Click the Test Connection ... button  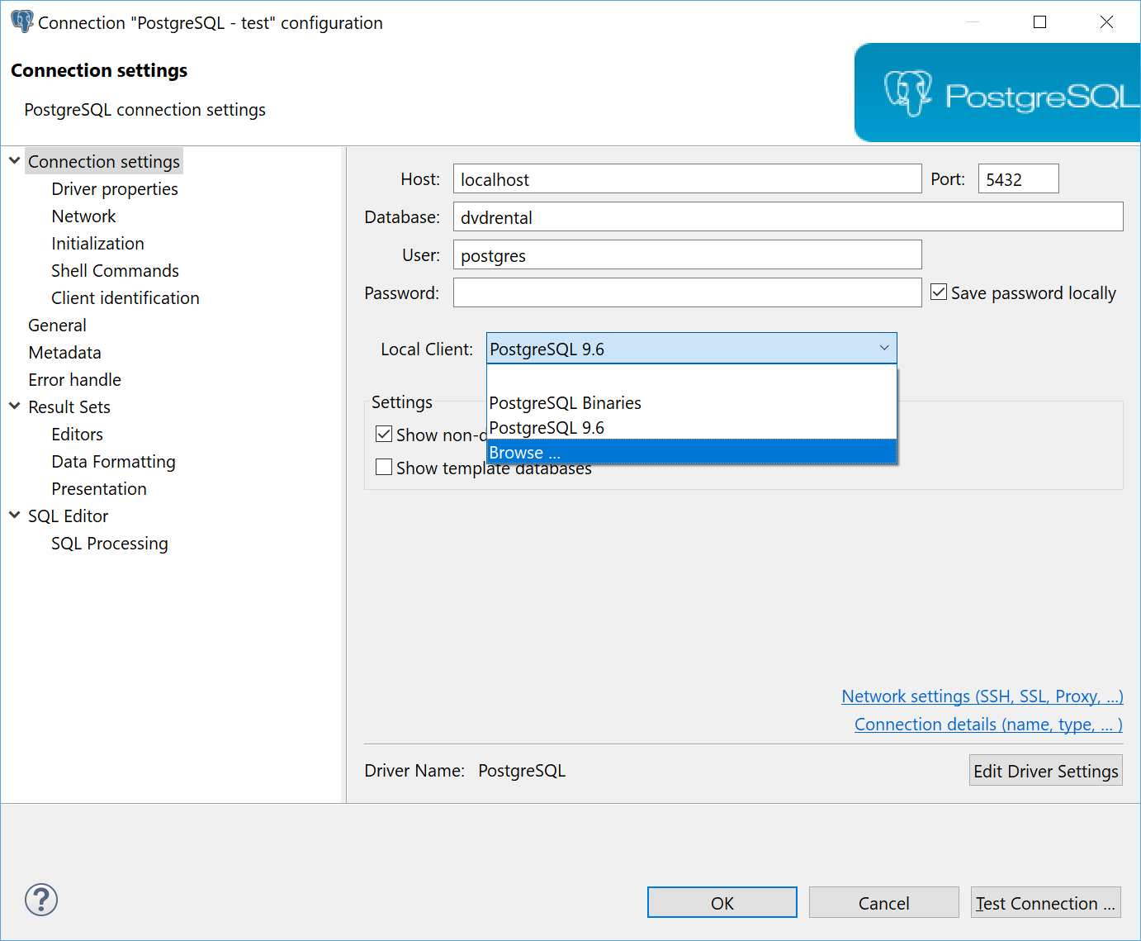point(1046,902)
